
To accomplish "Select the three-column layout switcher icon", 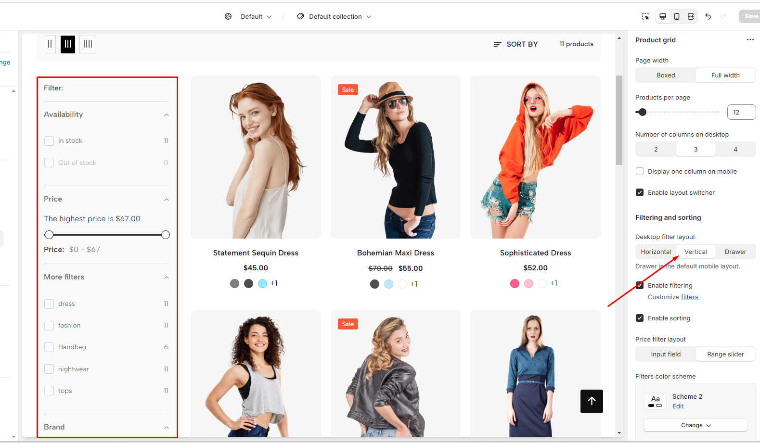I will click(68, 44).
